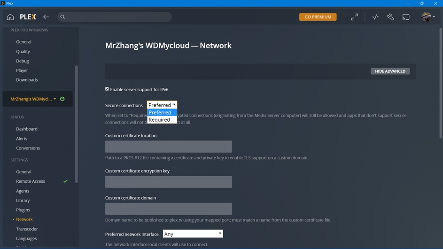Viewport: 443px width, 249px height.
Task: Click the Custom certificate domain field
Action: click(x=169, y=209)
